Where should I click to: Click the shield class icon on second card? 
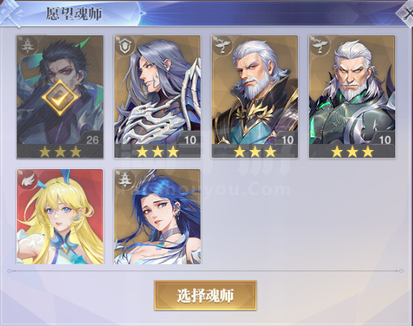125,46
